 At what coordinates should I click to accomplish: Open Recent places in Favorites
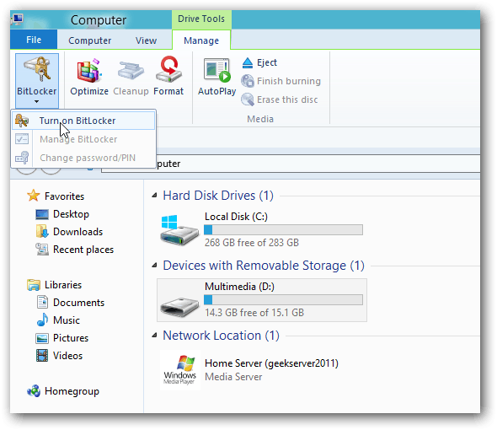tap(83, 250)
